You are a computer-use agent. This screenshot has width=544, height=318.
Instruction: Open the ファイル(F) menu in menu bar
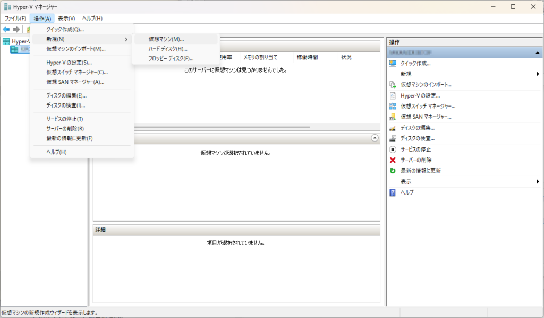pos(15,19)
